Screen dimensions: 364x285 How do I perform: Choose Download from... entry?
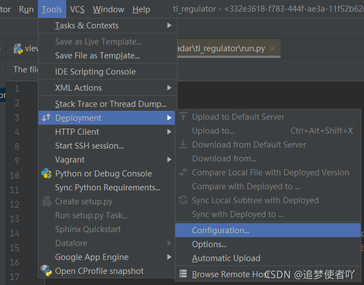268,159
